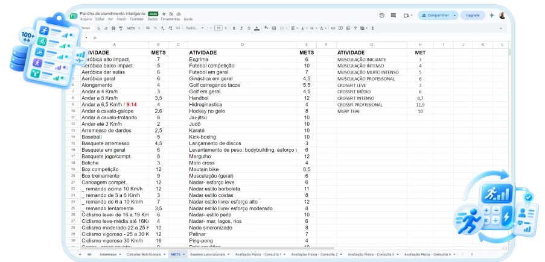Open dropdown arrow beside Compartilhar

(x=454, y=15)
